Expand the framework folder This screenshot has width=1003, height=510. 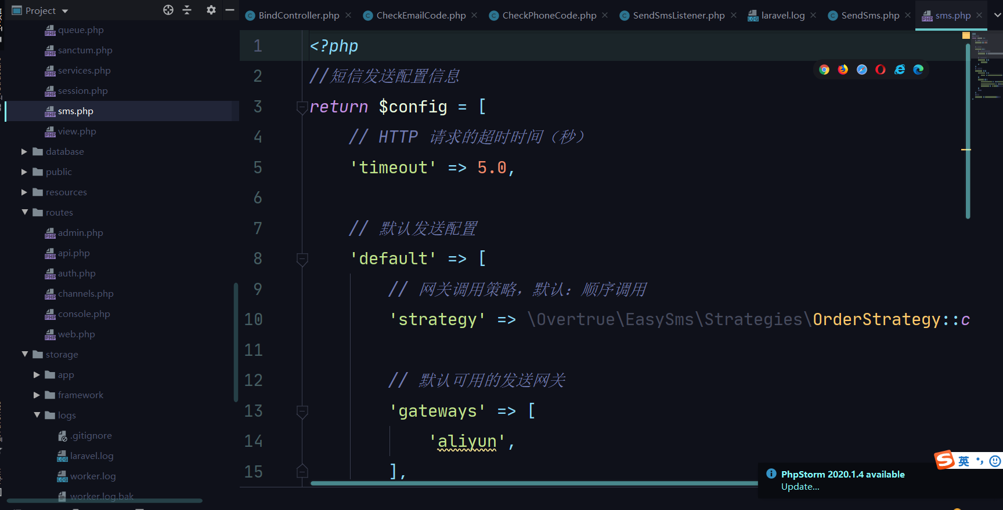coord(37,395)
